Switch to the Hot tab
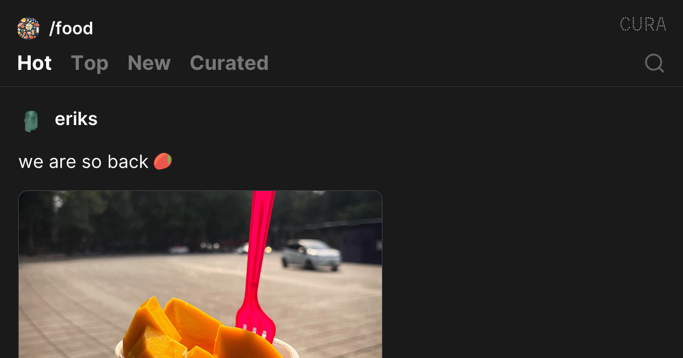This screenshot has width=683, height=358. coord(35,63)
